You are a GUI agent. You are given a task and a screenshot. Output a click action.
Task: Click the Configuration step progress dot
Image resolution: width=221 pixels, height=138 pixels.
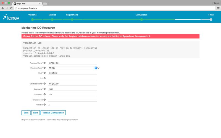141,20
